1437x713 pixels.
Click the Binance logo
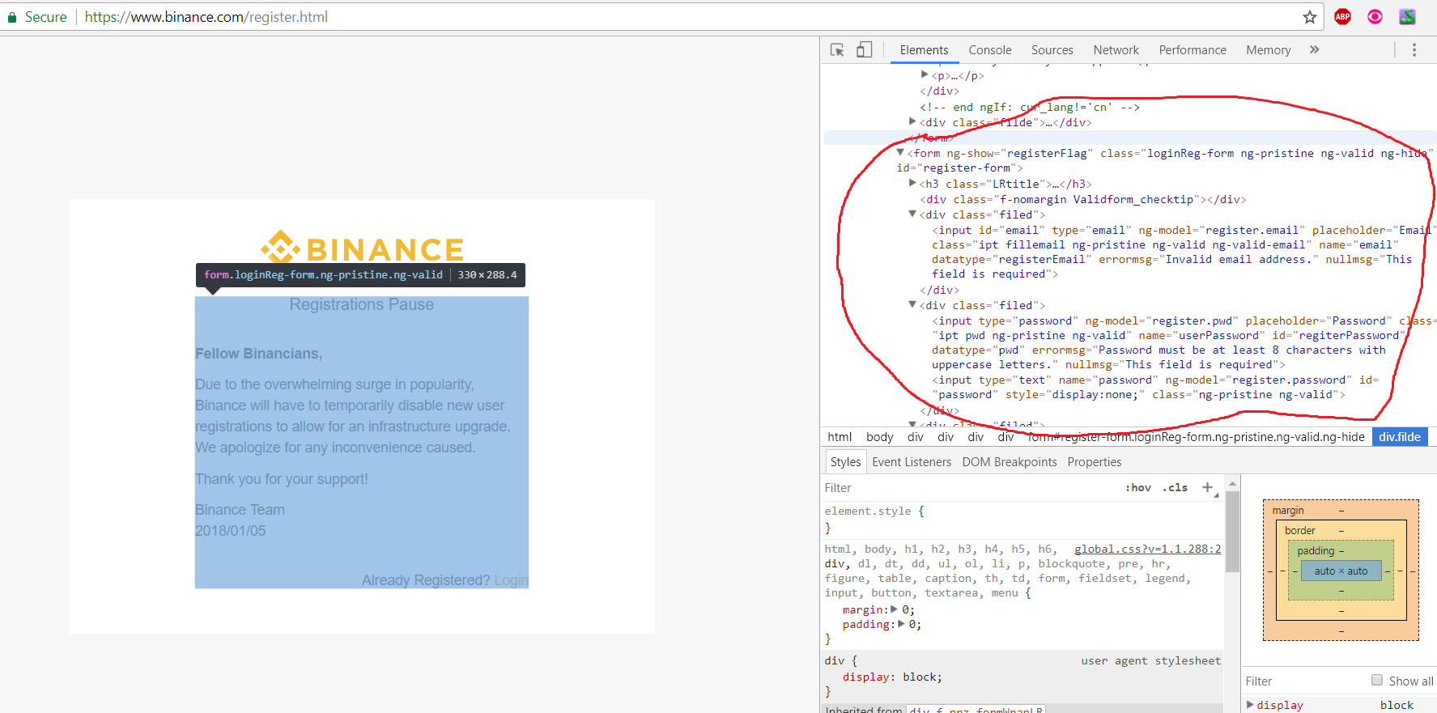(362, 248)
